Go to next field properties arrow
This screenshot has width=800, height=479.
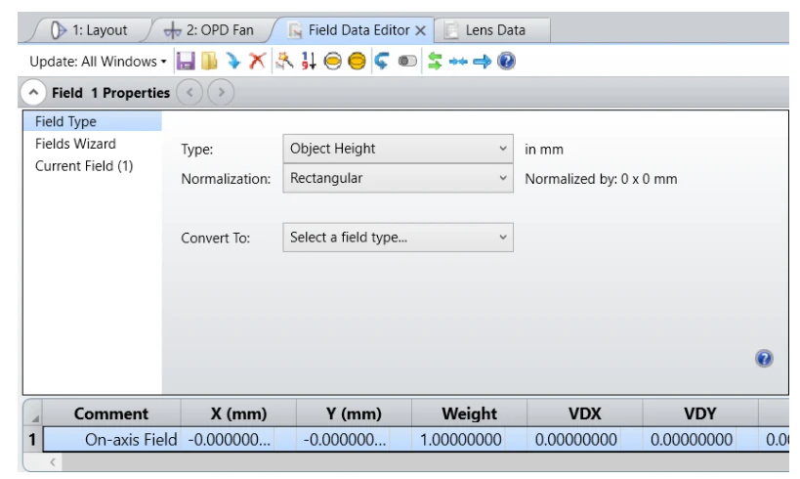click(x=221, y=93)
